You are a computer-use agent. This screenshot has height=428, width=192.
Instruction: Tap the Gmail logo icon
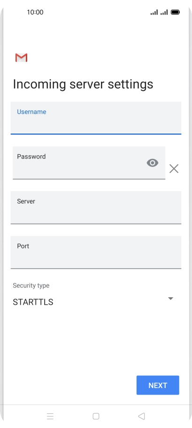(x=21, y=57)
